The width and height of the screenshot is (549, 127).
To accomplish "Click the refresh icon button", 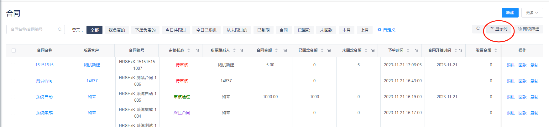I will click(x=478, y=28).
